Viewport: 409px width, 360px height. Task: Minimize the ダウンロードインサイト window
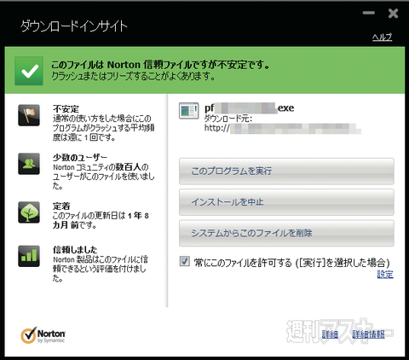coord(369,13)
